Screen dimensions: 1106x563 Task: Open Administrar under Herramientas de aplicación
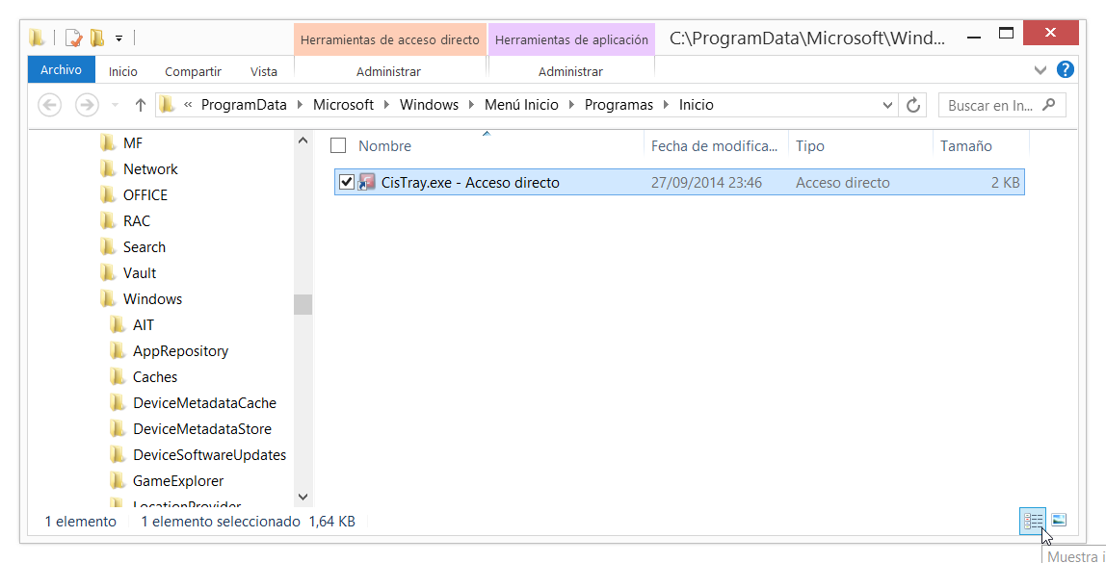pos(570,71)
